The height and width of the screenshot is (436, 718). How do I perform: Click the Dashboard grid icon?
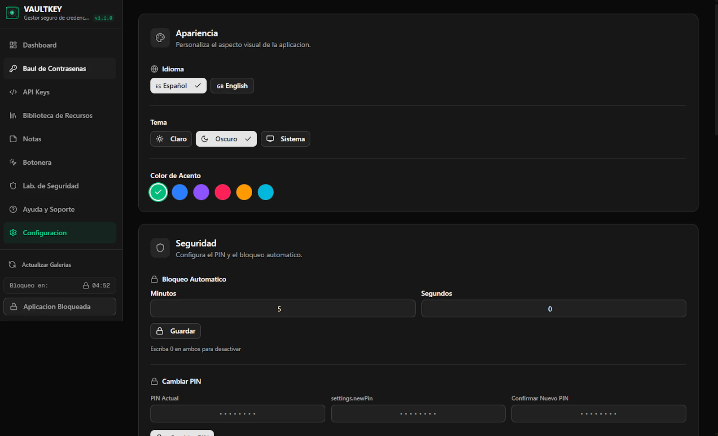click(13, 45)
